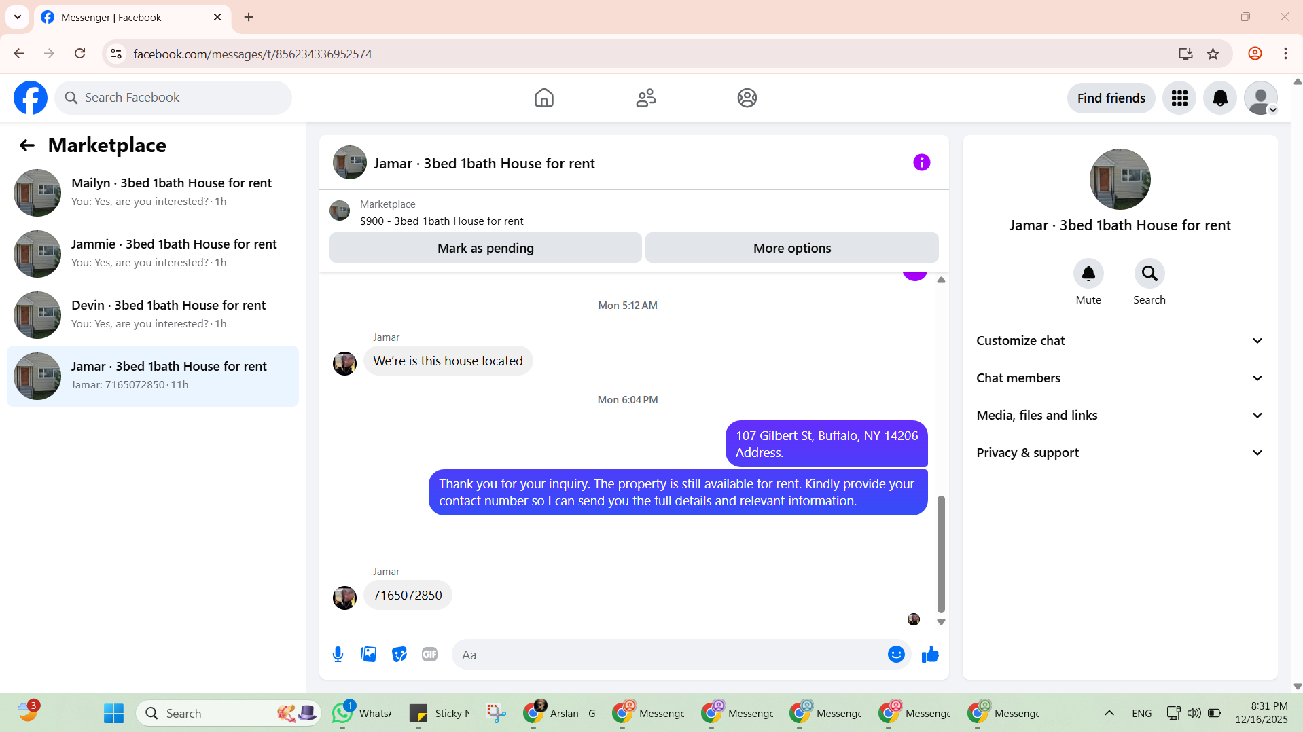Screen dimensions: 1303x732
Task: Click the Find friends button
Action: [1111, 98]
